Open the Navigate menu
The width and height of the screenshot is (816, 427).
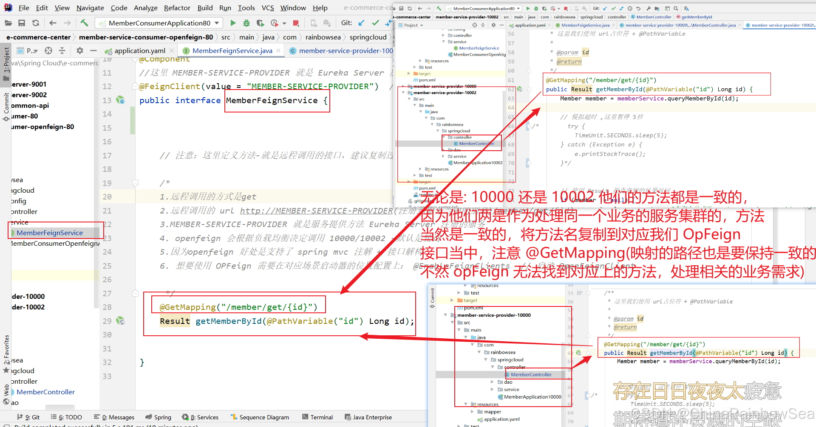click(90, 8)
